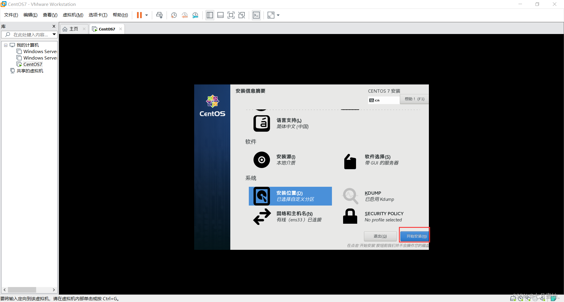This screenshot has width=564, height=302.
Task: Open the 文件(F) menu
Action: point(11,15)
